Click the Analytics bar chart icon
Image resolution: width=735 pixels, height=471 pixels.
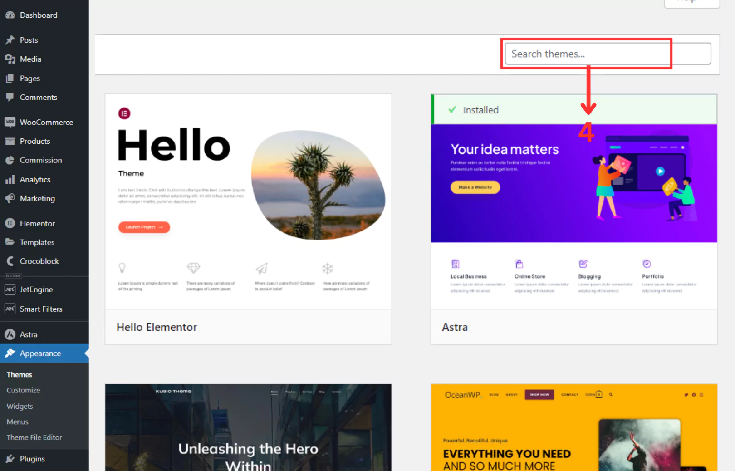pyautogui.click(x=10, y=180)
